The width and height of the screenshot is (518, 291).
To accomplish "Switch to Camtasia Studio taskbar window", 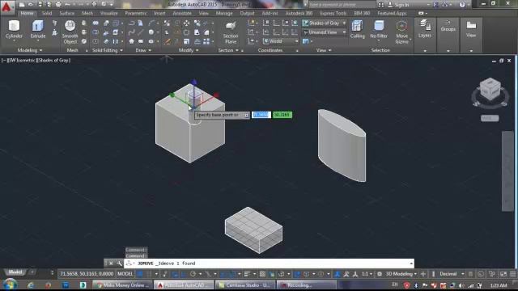I will (244, 285).
